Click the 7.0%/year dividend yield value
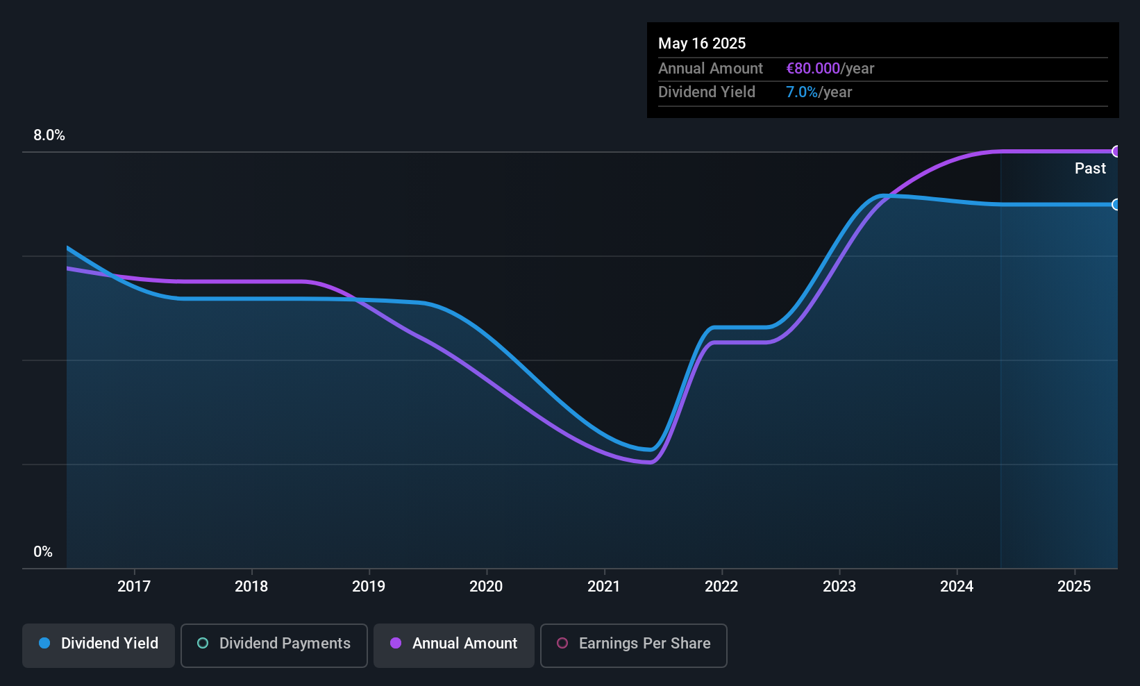Image resolution: width=1140 pixels, height=686 pixels. (x=819, y=92)
